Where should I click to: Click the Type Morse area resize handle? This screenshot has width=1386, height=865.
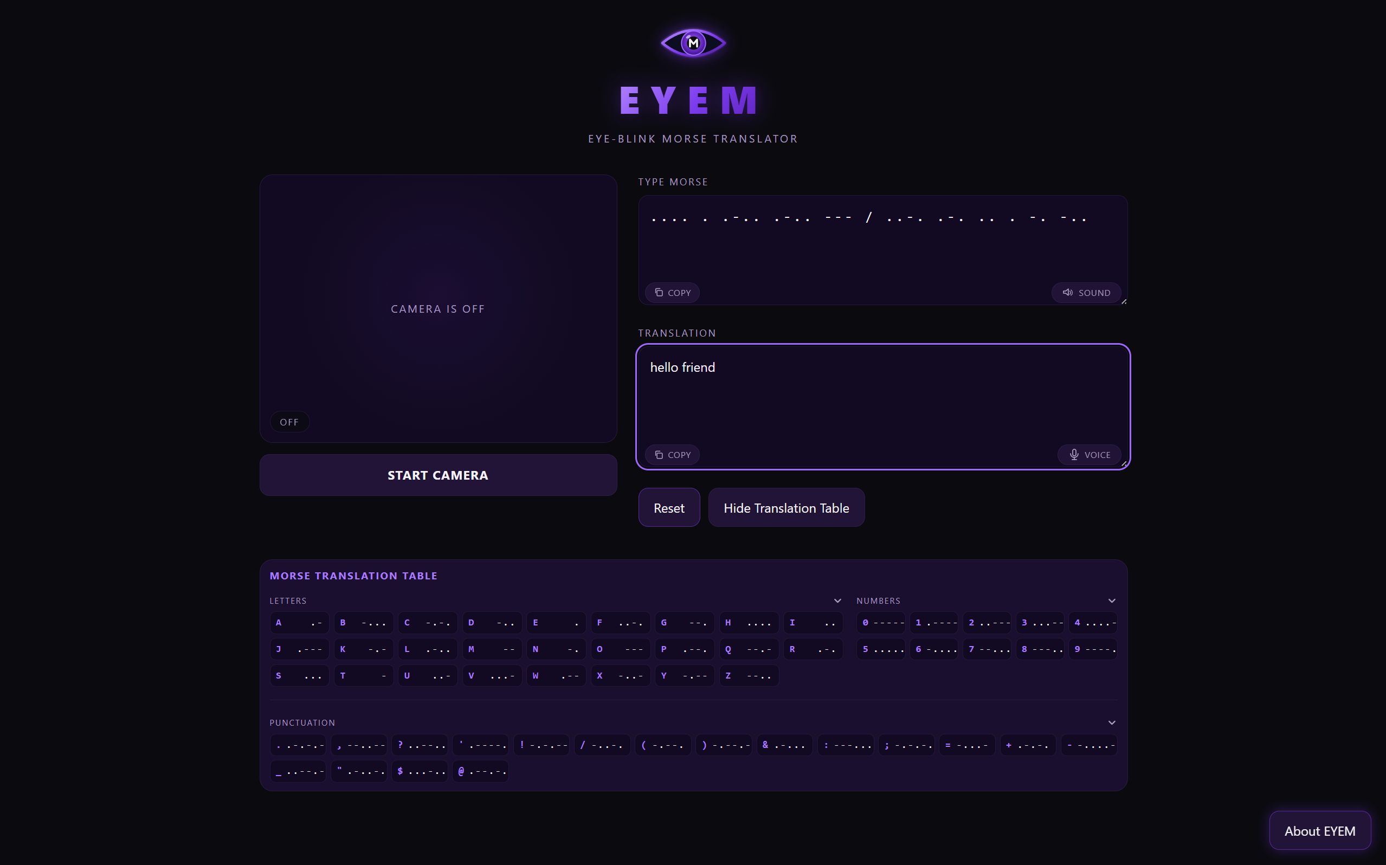[x=1124, y=301]
